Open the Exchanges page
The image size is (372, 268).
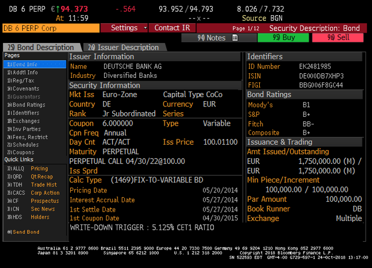(x=23, y=121)
